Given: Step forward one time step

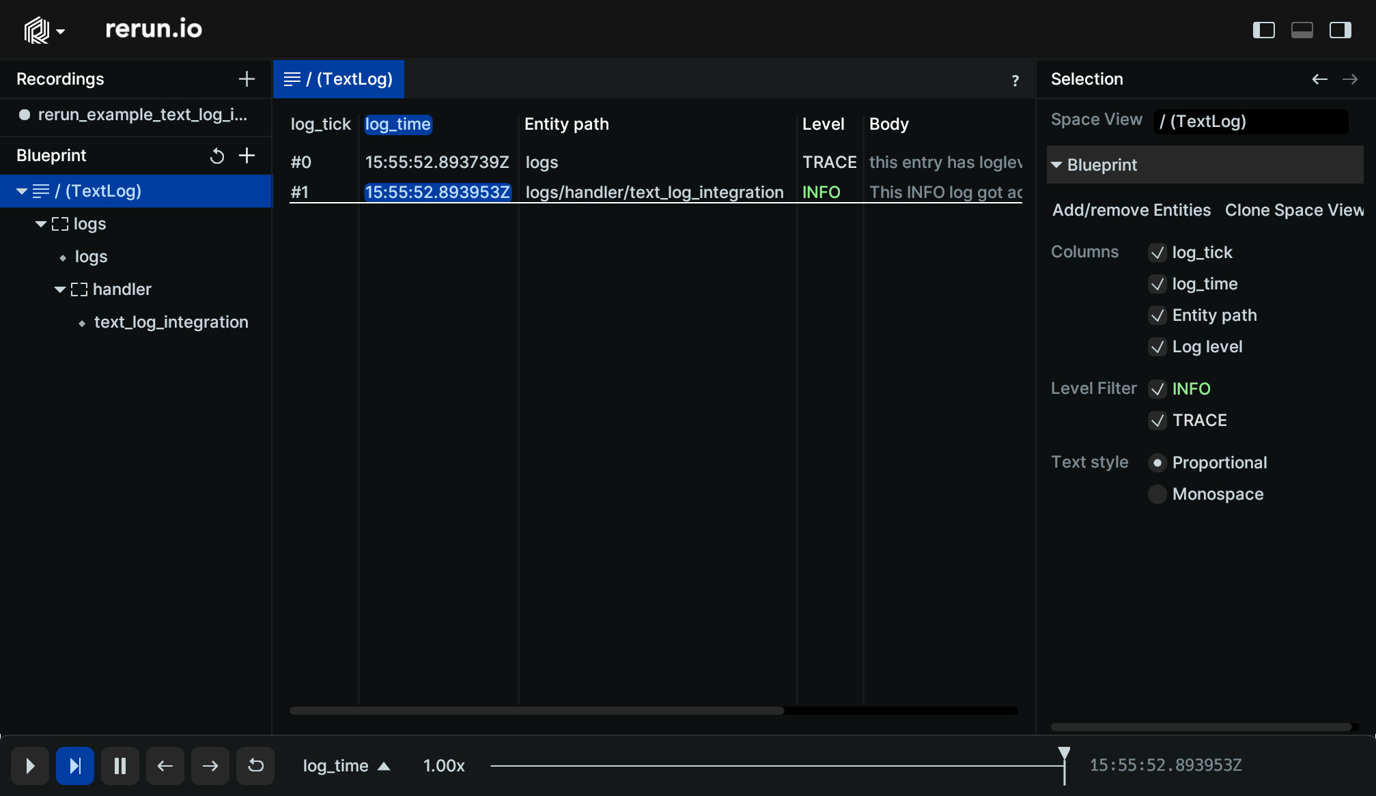Looking at the screenshot, I should coord(210,766).
